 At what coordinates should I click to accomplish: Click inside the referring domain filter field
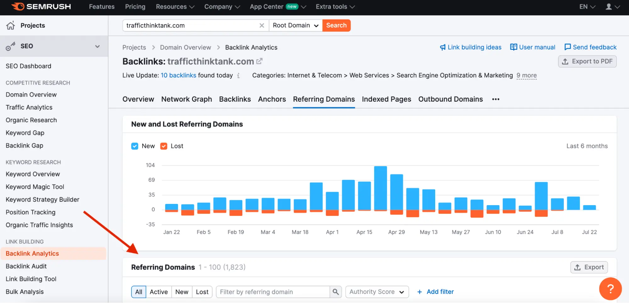272,292
